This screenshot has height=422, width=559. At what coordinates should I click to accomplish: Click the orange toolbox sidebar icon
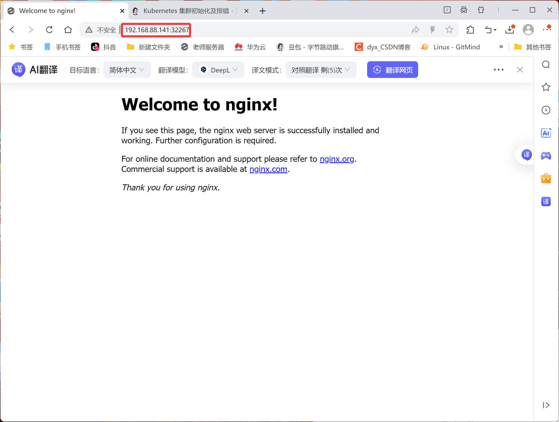[x=546, y=179]
